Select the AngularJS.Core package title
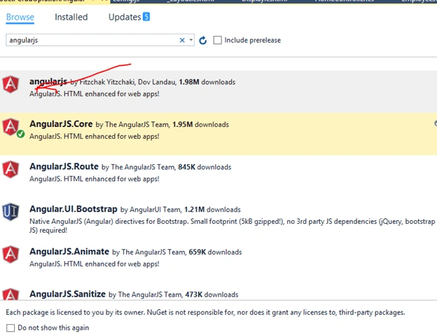The width and height of the screenshot is (437, 336). (61, 124)
